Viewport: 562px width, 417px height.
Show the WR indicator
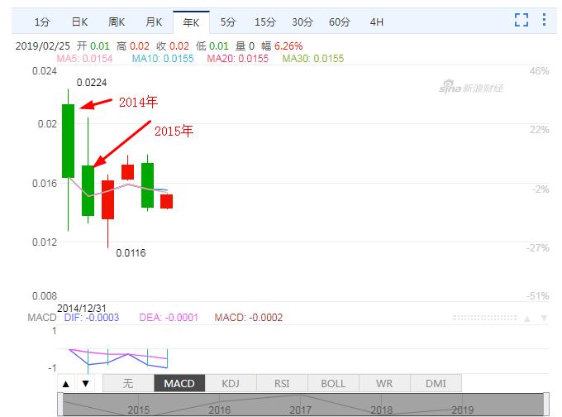pos(384,383)
